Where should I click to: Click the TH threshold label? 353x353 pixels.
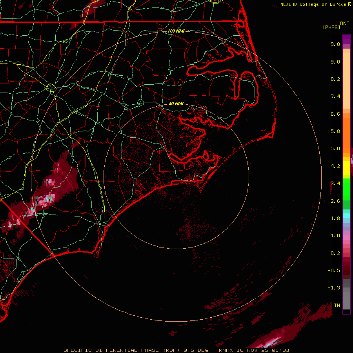click(337, 306)
